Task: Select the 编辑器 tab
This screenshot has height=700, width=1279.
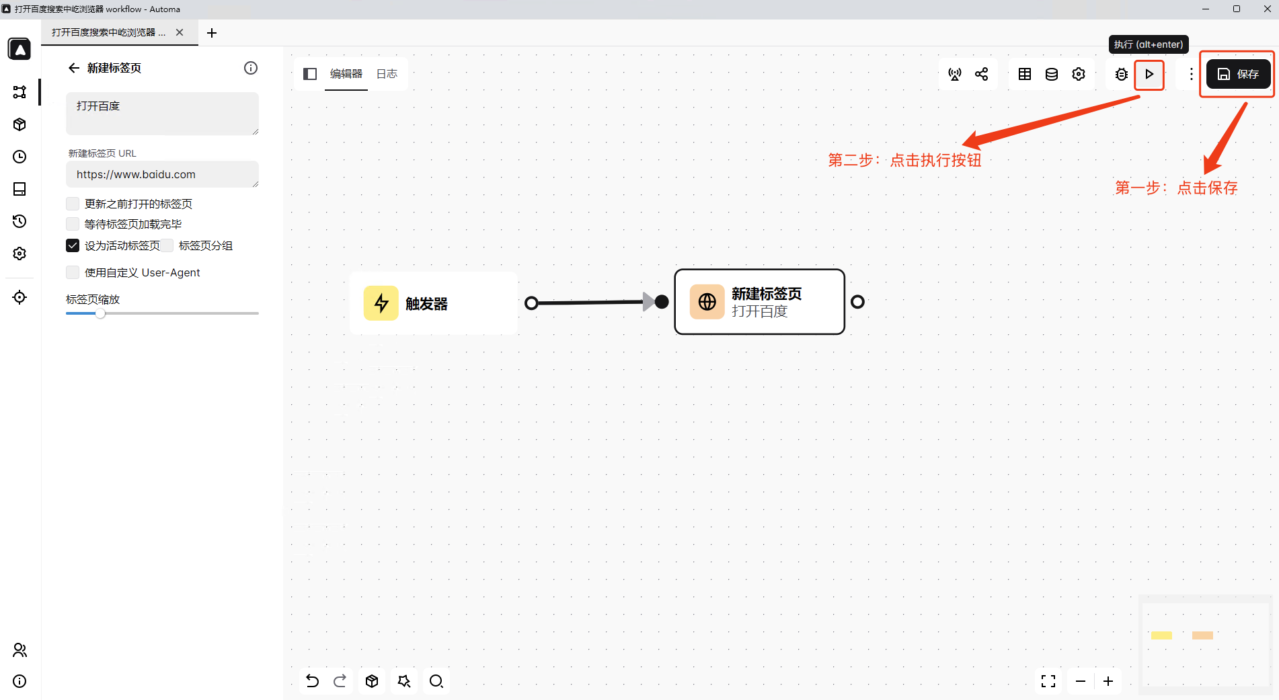Action: 346,74
